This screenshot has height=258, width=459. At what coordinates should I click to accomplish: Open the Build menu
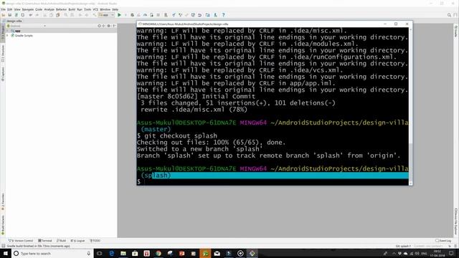[x=72, y=9]
